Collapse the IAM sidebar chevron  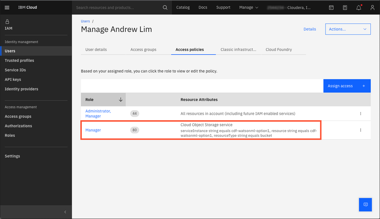tap(65, 212)
